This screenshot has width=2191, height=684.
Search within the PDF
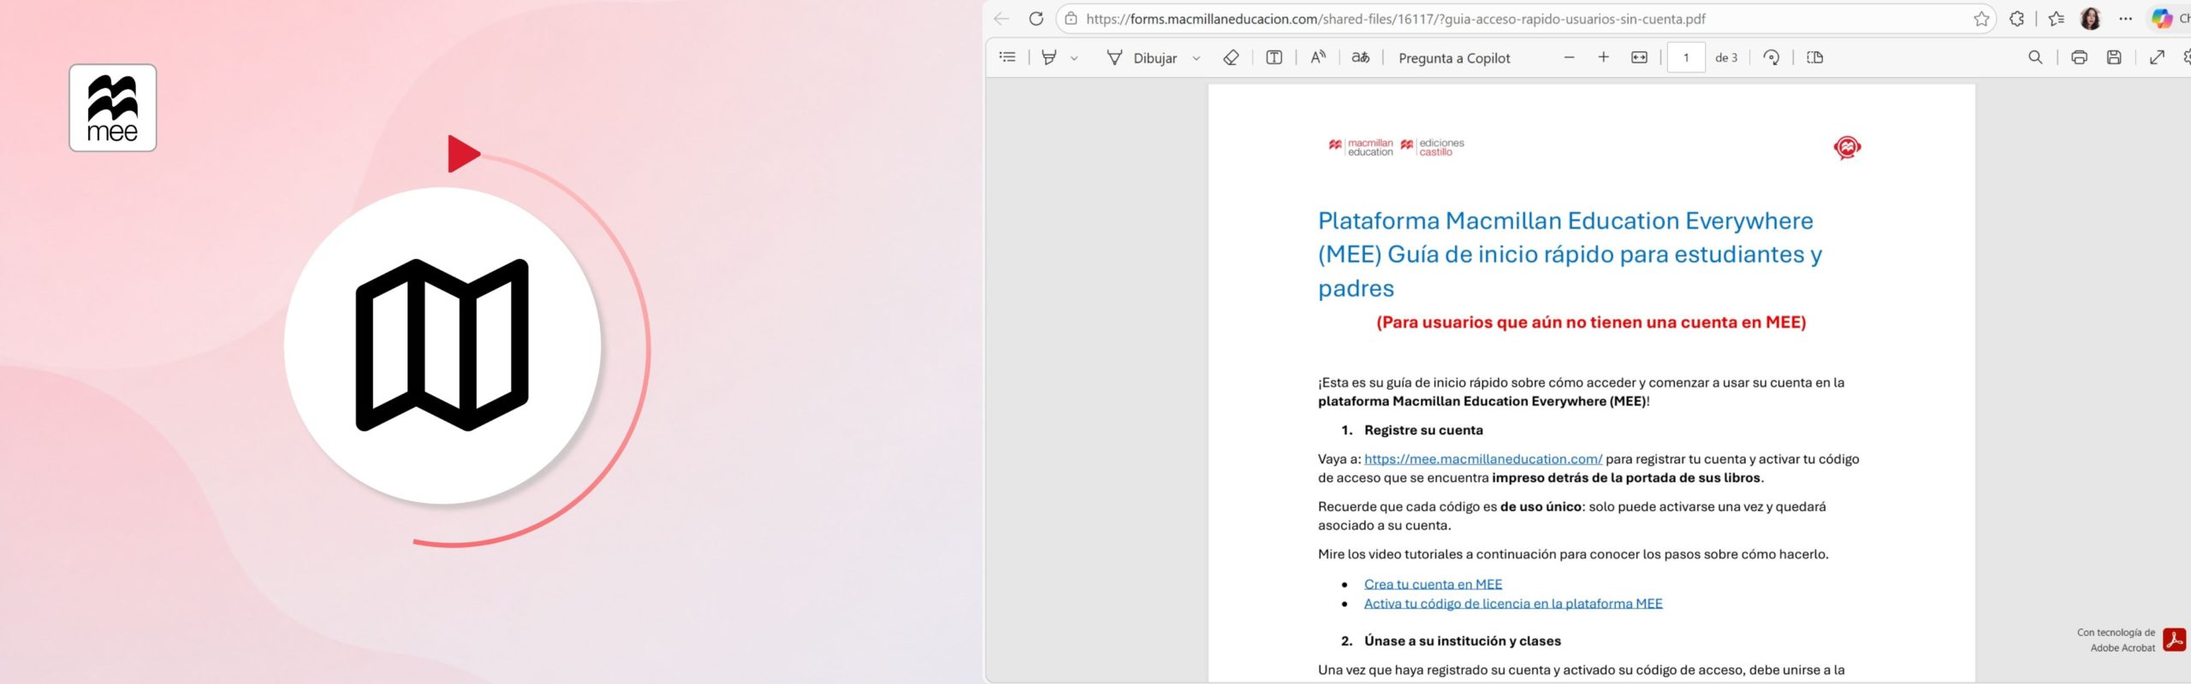coord(2035,57)
